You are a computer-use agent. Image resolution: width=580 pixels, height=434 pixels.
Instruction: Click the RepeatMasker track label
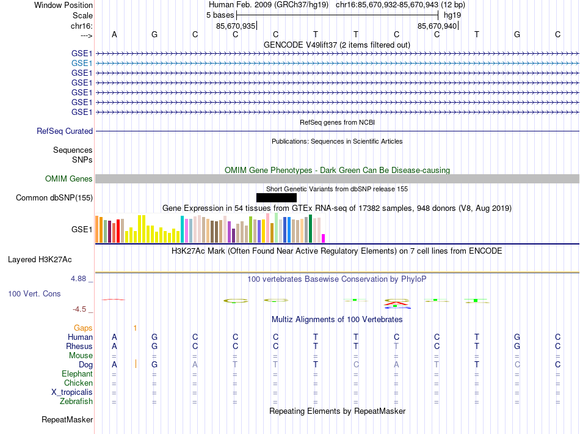(x=67, y=419)
